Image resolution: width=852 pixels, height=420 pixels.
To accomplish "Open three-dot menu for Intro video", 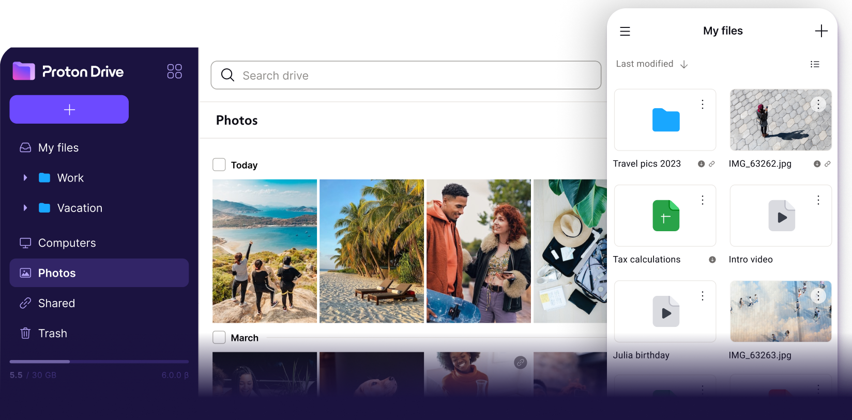I will click(818, 200).
